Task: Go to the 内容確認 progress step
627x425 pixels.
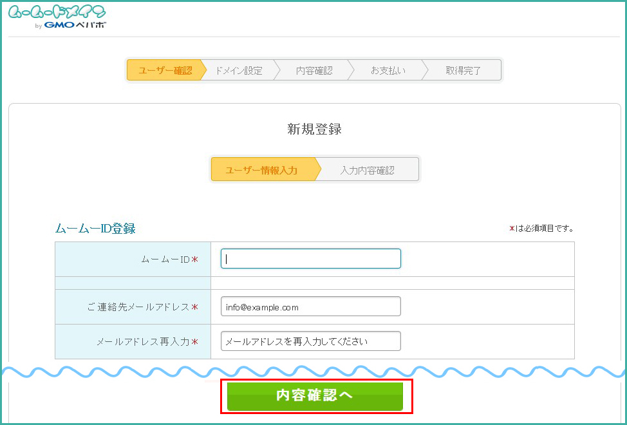Action: pyautogui.click(x=314, y=71)
